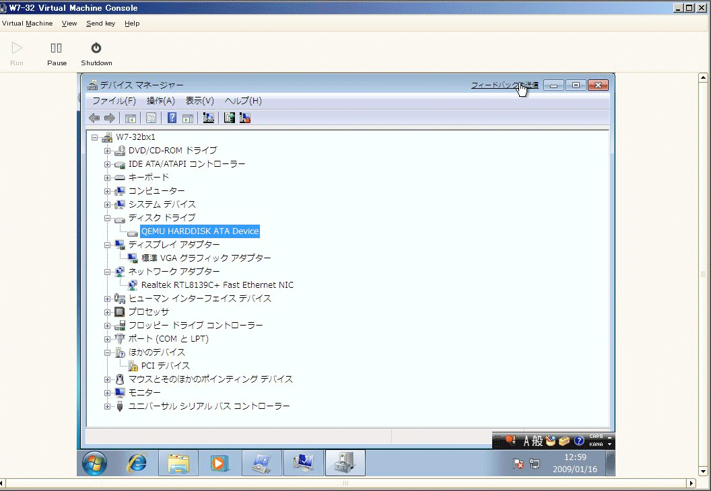Click the プロセッサ chip icon
Screen dimensions: 711x491
[x=120, y=311]
